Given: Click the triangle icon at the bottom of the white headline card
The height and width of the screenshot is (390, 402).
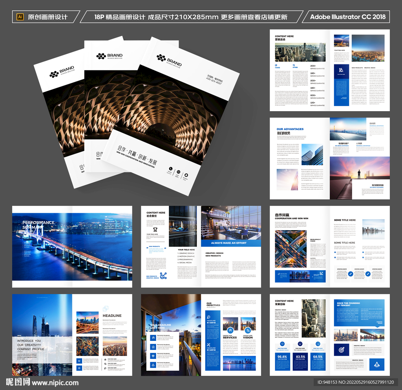Looking at the screenshot, I should click(153, 365).
